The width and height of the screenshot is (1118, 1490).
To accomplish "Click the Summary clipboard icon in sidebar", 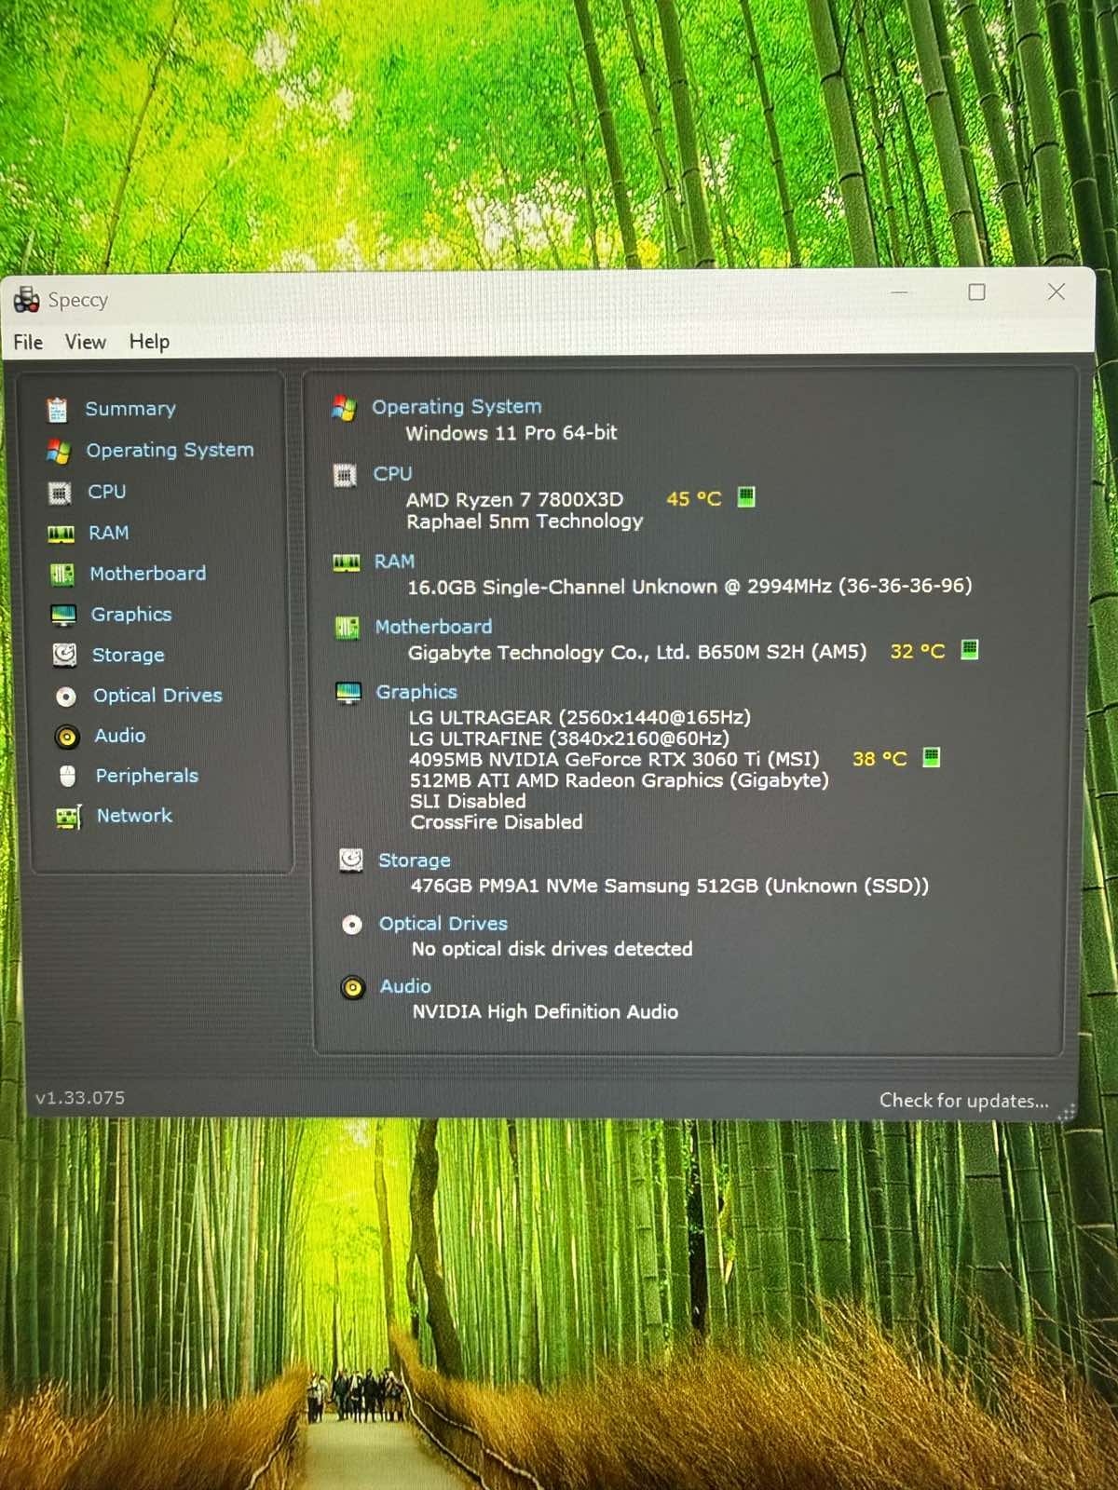I will [57, 409].
